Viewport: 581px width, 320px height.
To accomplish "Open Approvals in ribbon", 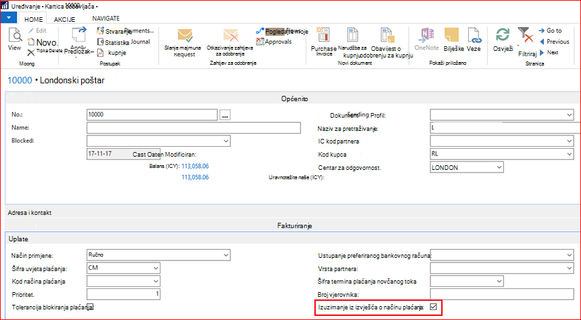I will [x=274, y=42].
